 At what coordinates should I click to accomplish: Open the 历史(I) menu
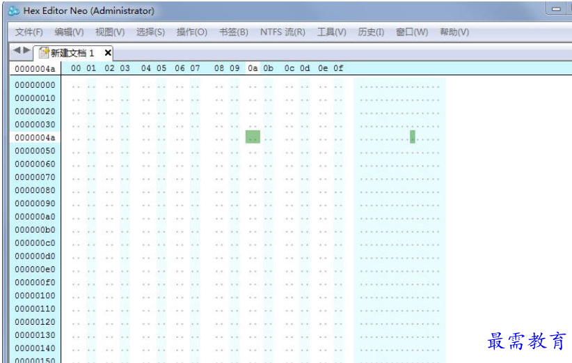[371, 32]
